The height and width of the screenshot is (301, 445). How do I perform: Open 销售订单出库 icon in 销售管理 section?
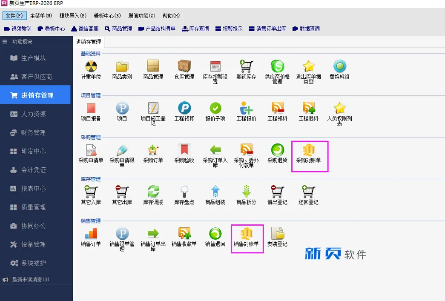coord(153,233)
